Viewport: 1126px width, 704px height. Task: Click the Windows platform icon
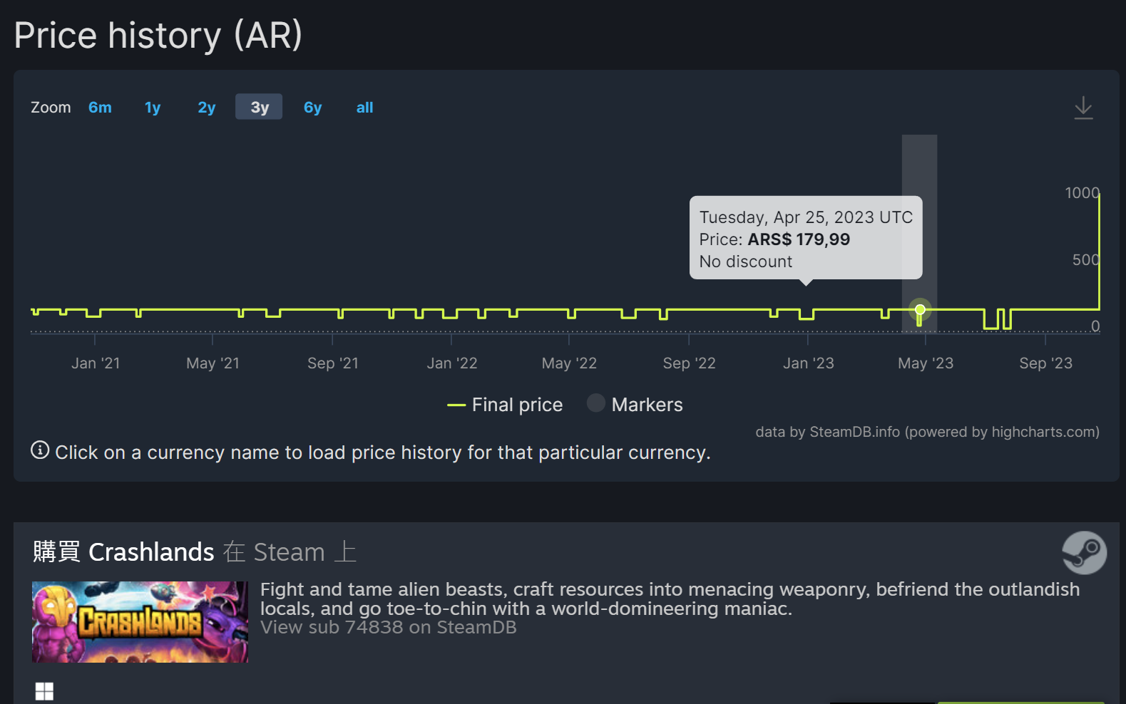pyautogui.click(x=44, y=691)
